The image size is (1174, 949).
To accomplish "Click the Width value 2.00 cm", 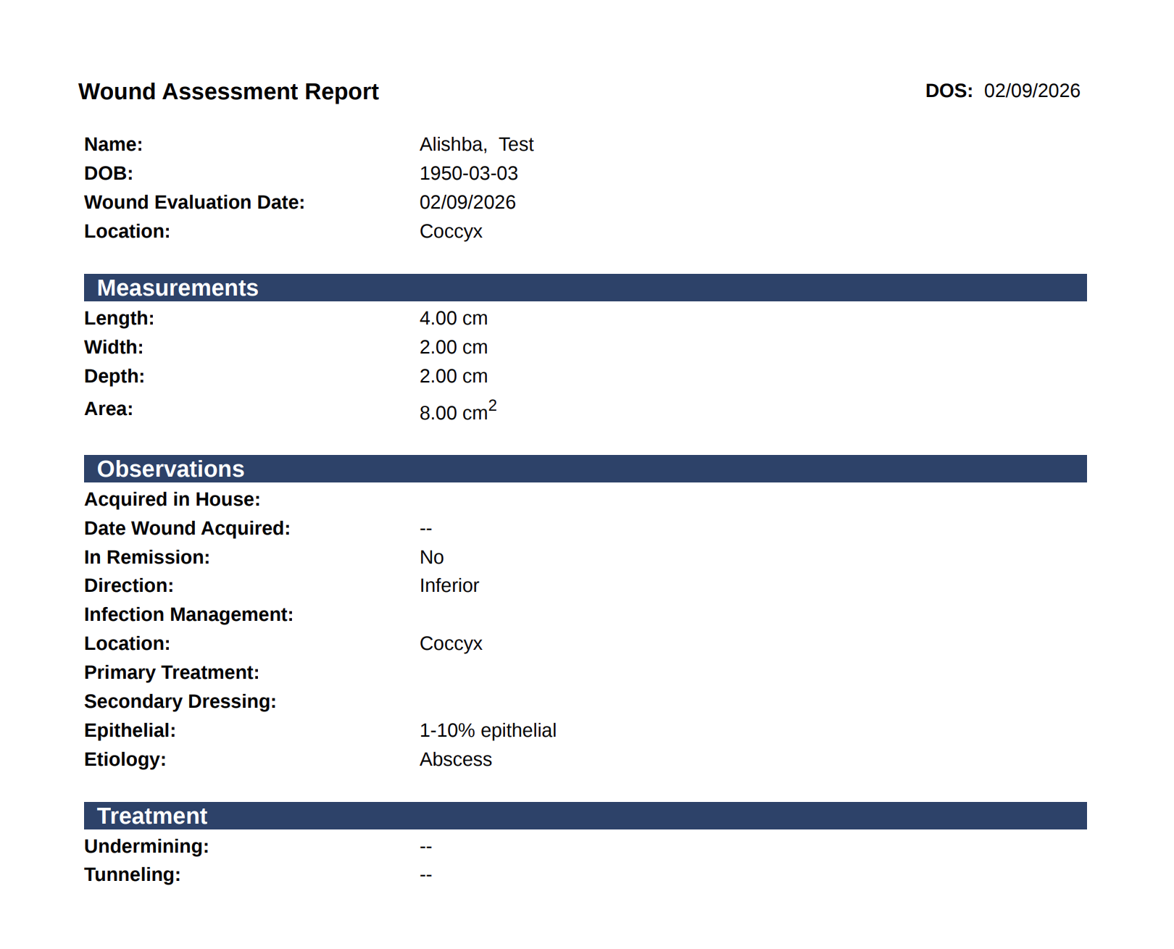I will (x=454, y=347).
